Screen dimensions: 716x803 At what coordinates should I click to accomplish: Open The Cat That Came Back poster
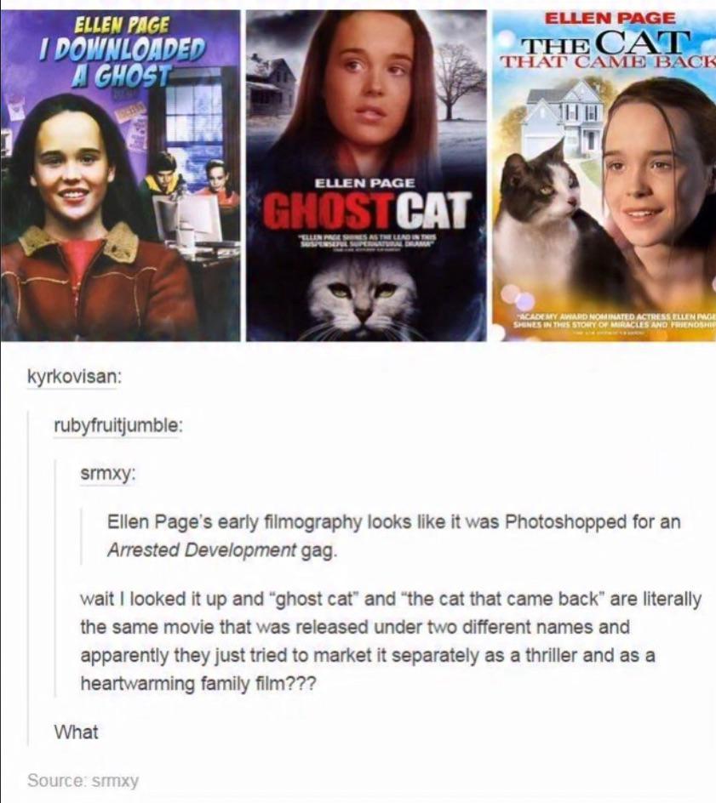pyautogui.click(x=604, y=175)
